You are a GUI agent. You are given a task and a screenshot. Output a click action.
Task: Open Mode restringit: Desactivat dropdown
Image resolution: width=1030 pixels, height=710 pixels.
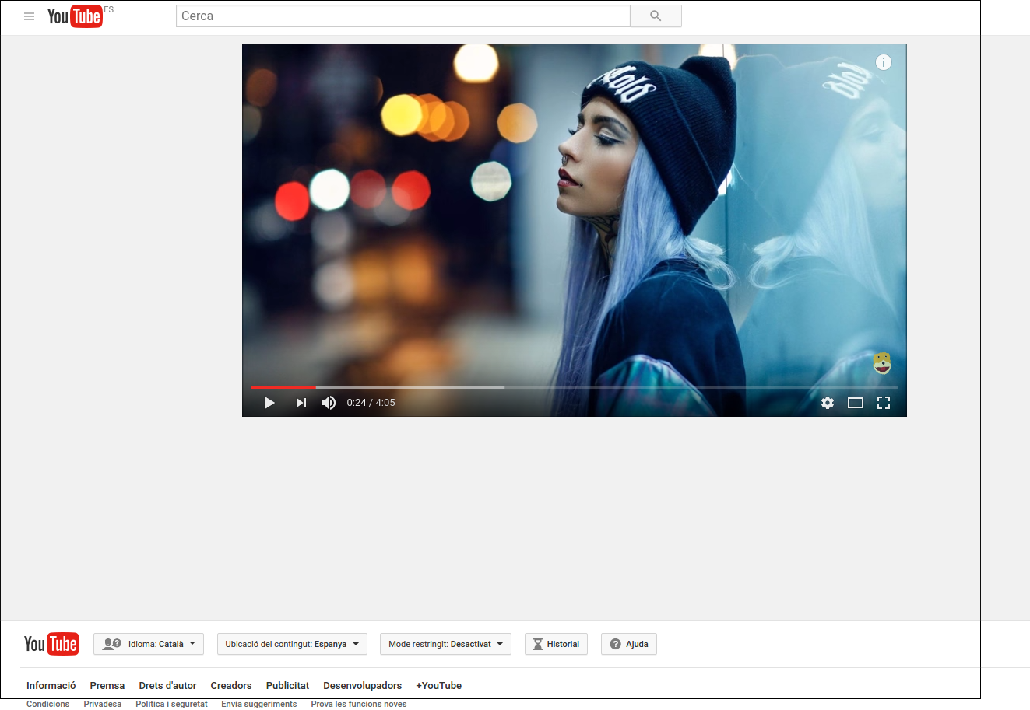pos(445,644)
